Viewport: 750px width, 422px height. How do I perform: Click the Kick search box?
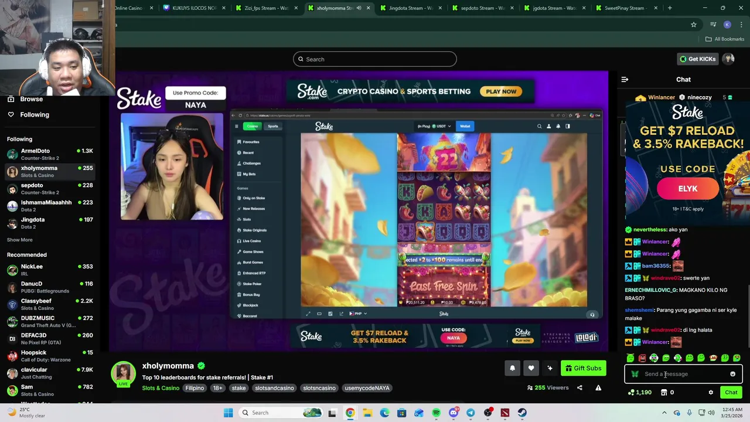tap(375, 59)
